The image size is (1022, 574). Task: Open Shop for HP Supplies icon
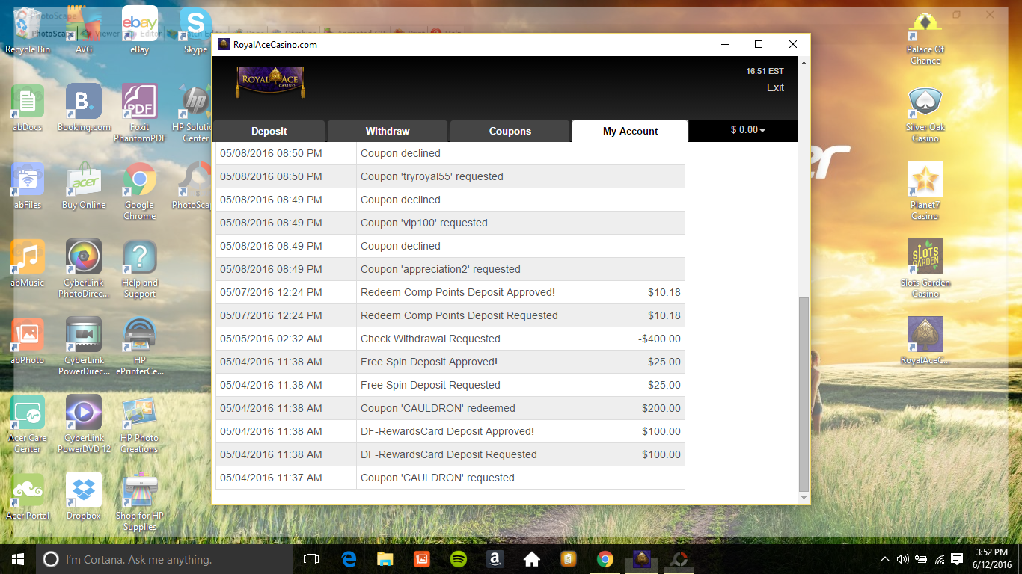point(139,502)
